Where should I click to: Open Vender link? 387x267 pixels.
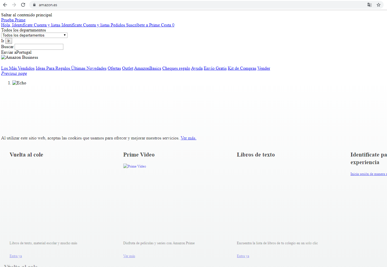click(x=264, y=68)
